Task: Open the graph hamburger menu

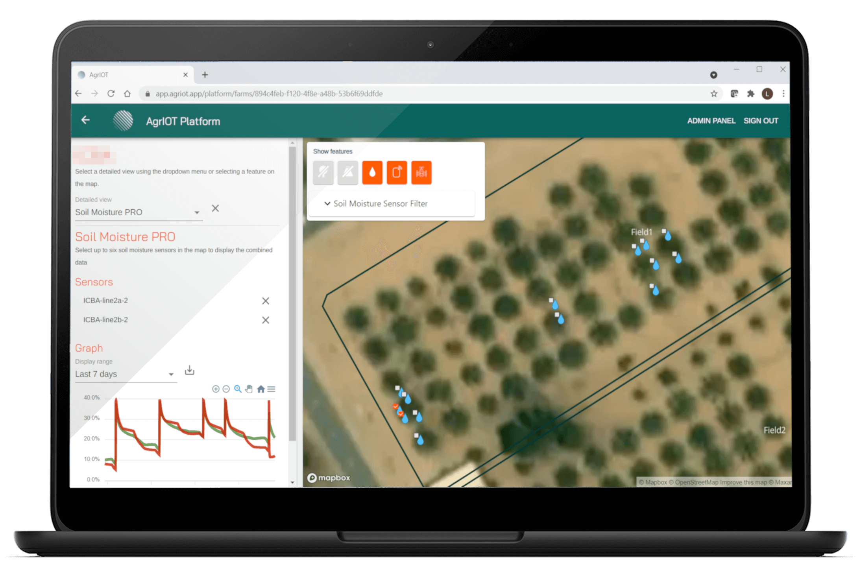Action: coord(271,389)
